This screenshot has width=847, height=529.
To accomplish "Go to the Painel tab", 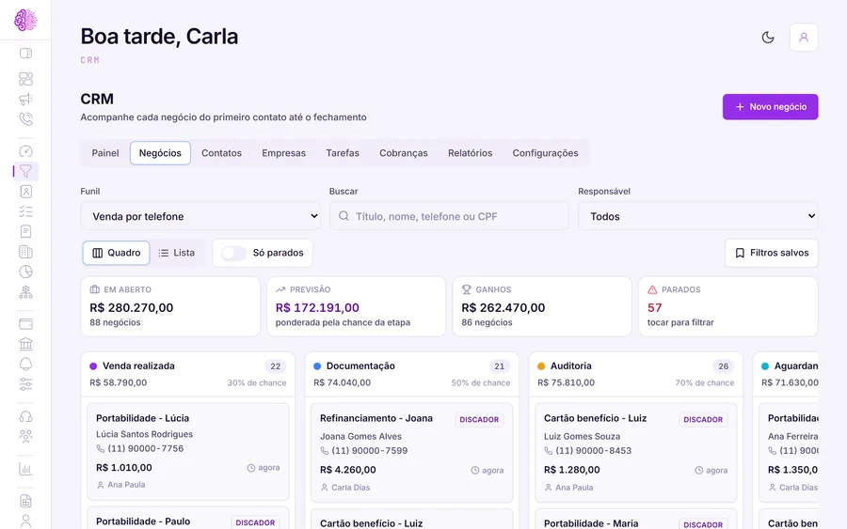I will tap(105, 153).
